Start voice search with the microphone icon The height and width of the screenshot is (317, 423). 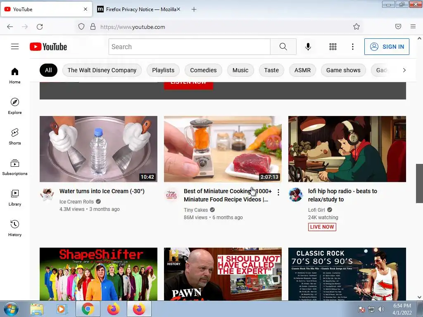click(x=308, y=47)
